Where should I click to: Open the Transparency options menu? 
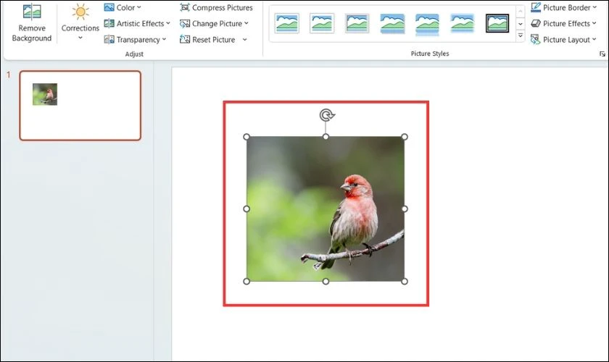tap(135, 40)
